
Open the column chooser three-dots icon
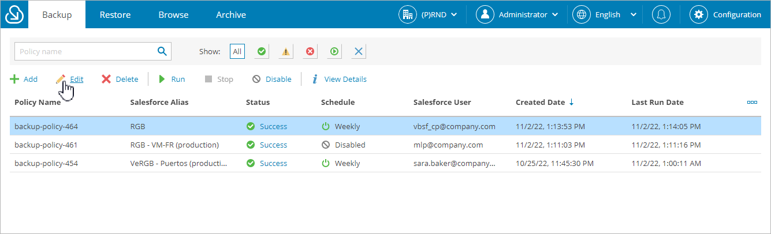(x=752, y=102)
